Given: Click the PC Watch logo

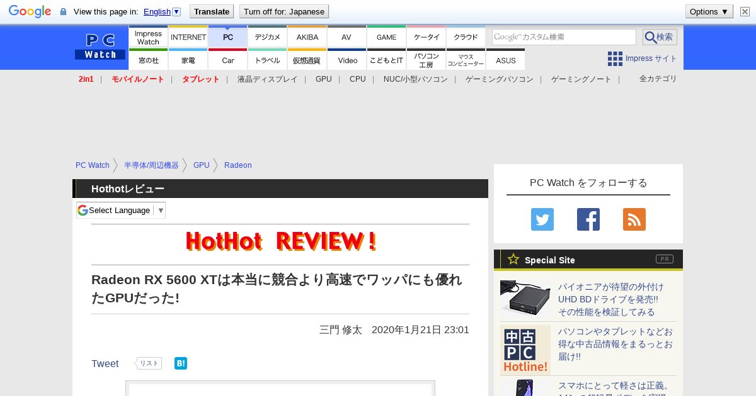Looking at the screenshot, I should tap(100, 47).
